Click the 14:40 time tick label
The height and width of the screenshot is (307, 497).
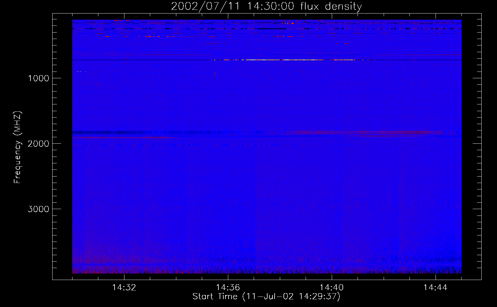[x=332, y=288]
